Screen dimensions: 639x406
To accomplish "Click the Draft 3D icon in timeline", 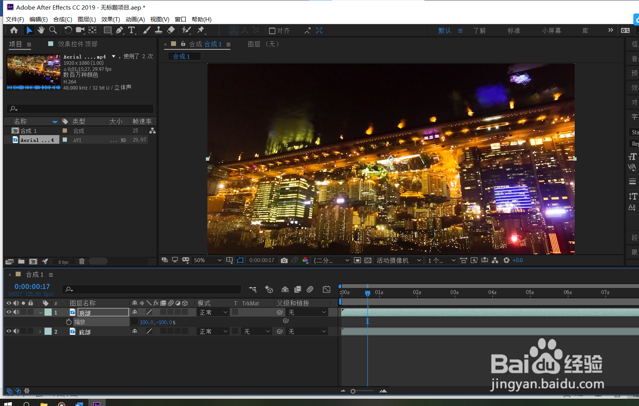I will click(269, 289).
